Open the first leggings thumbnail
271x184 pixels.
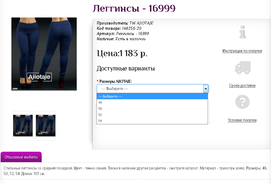[22, 126]
